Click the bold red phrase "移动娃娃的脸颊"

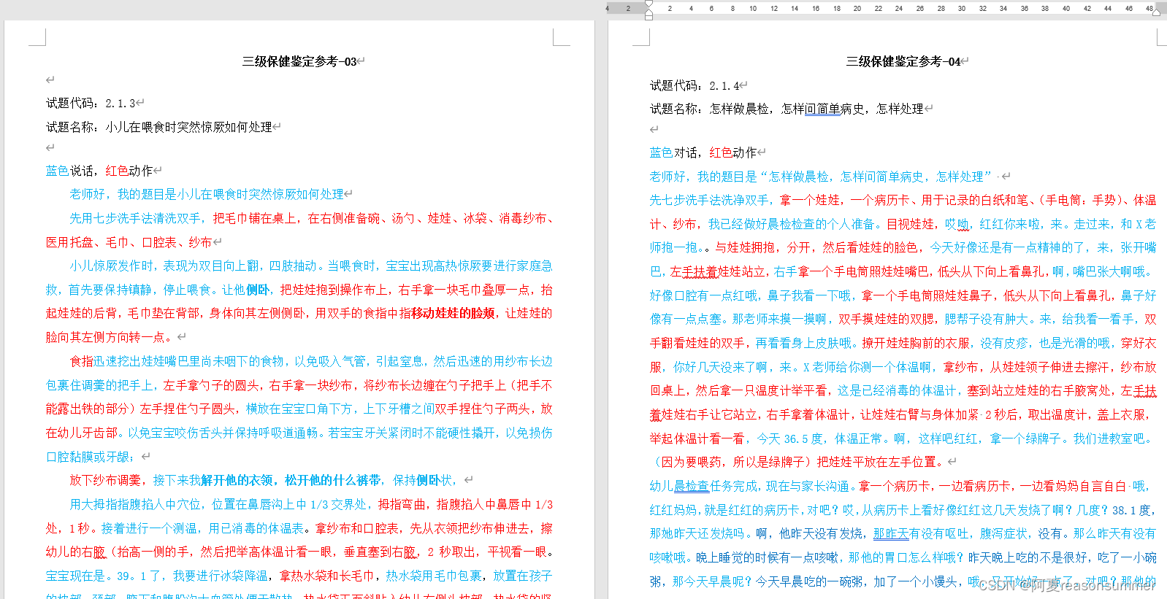(454, 313)
